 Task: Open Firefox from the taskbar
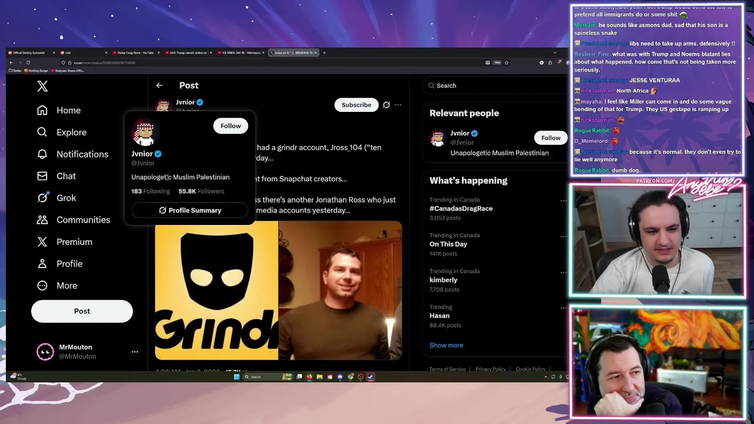[x=309, y=377]
